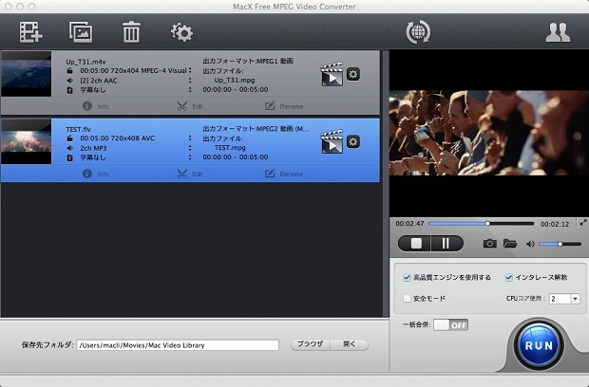Open snapshot folder icon

(x=510, y=244)
